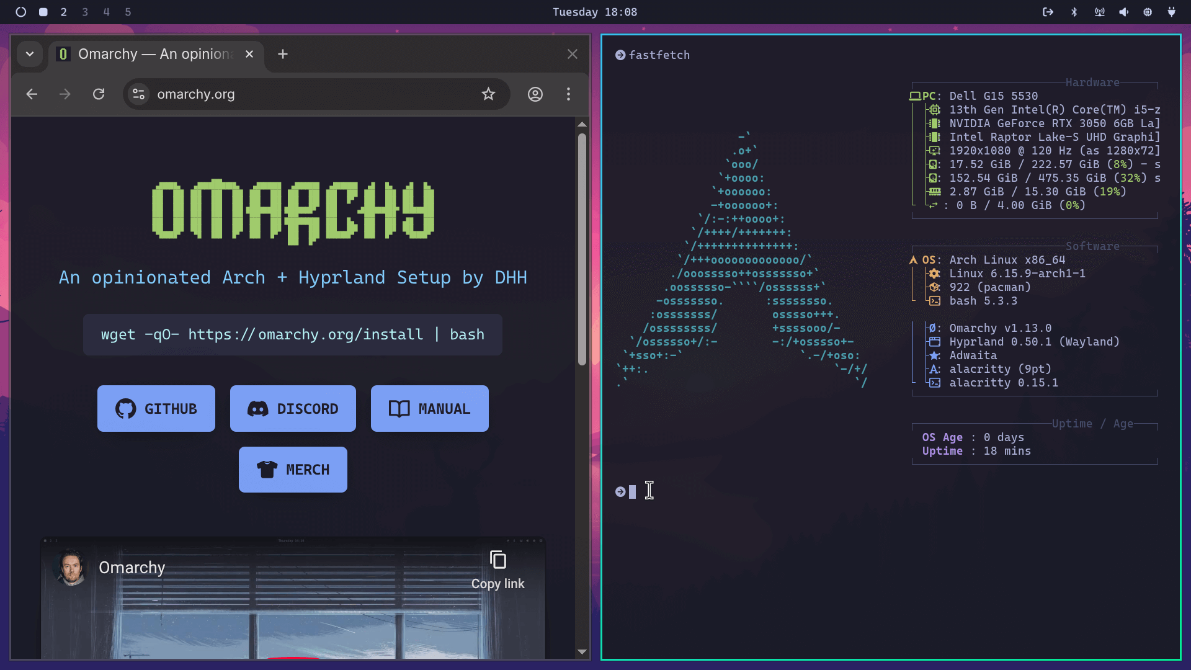Image resolution: width=1191 pixels, height=670 pixels.
Task: Click the logout icon in the top bar
Action: coord(1048,12)
